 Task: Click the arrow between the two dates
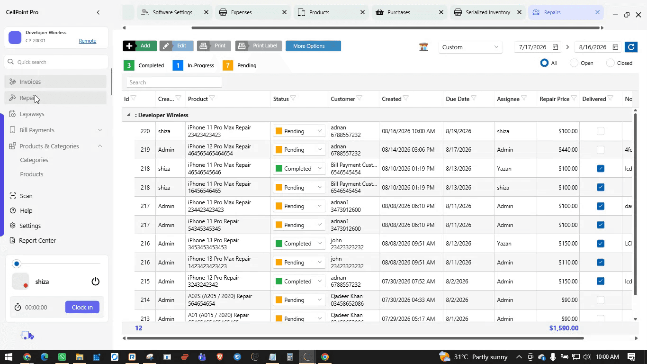point(567,47)
